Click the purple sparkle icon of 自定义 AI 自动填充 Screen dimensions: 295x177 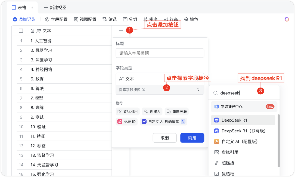144,122
